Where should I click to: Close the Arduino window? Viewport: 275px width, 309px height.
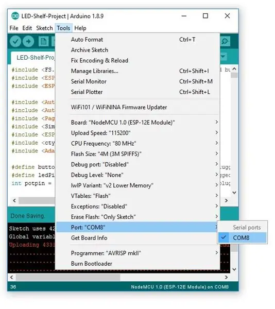point(227,16)
